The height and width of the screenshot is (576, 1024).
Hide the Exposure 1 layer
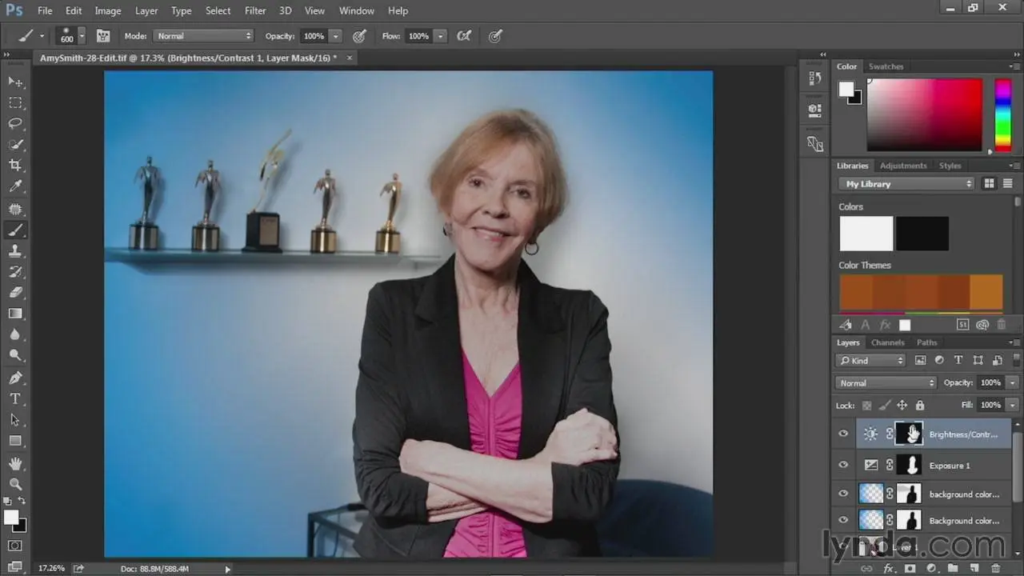click(843, 465)
